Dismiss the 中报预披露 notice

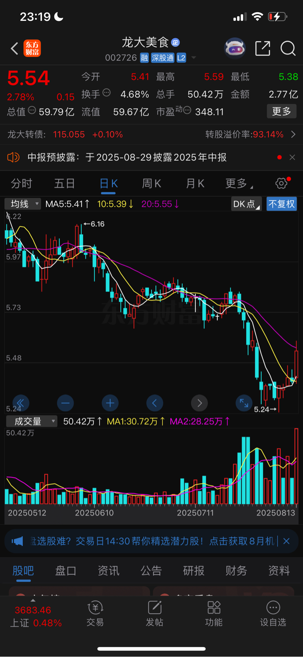click(292, 157)
